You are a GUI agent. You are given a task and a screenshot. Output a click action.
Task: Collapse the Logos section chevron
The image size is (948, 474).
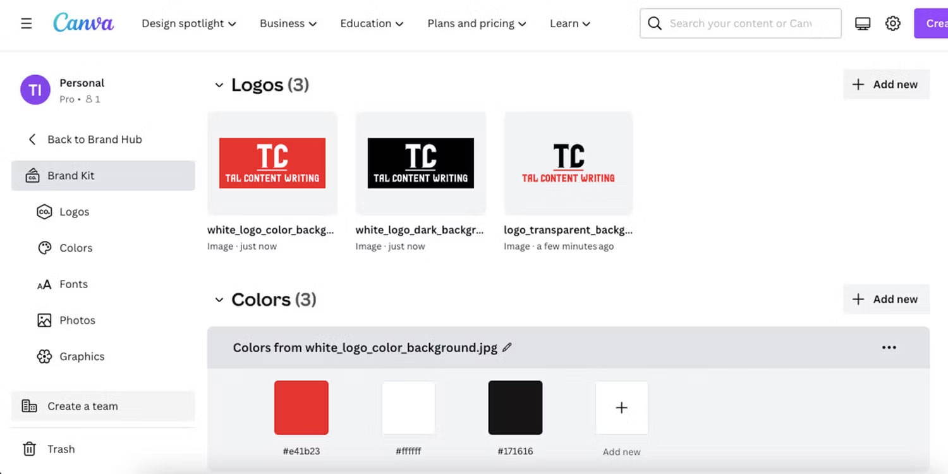coord(219,85)
